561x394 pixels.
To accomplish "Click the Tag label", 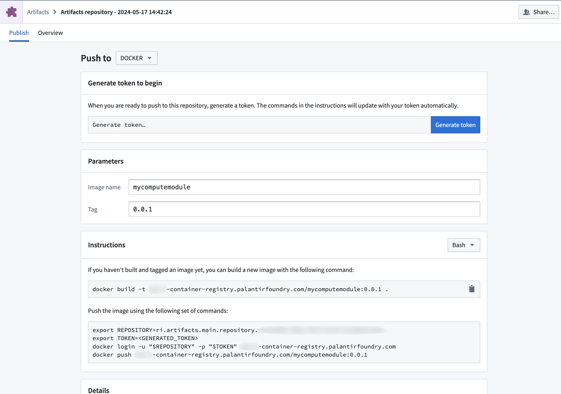I will tap(93, 209).
